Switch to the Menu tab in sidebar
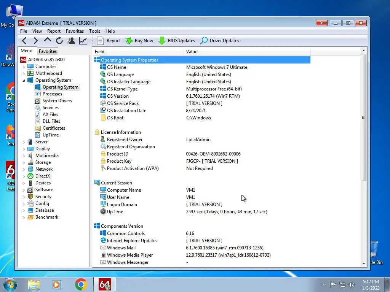 [x=27, y=51]
